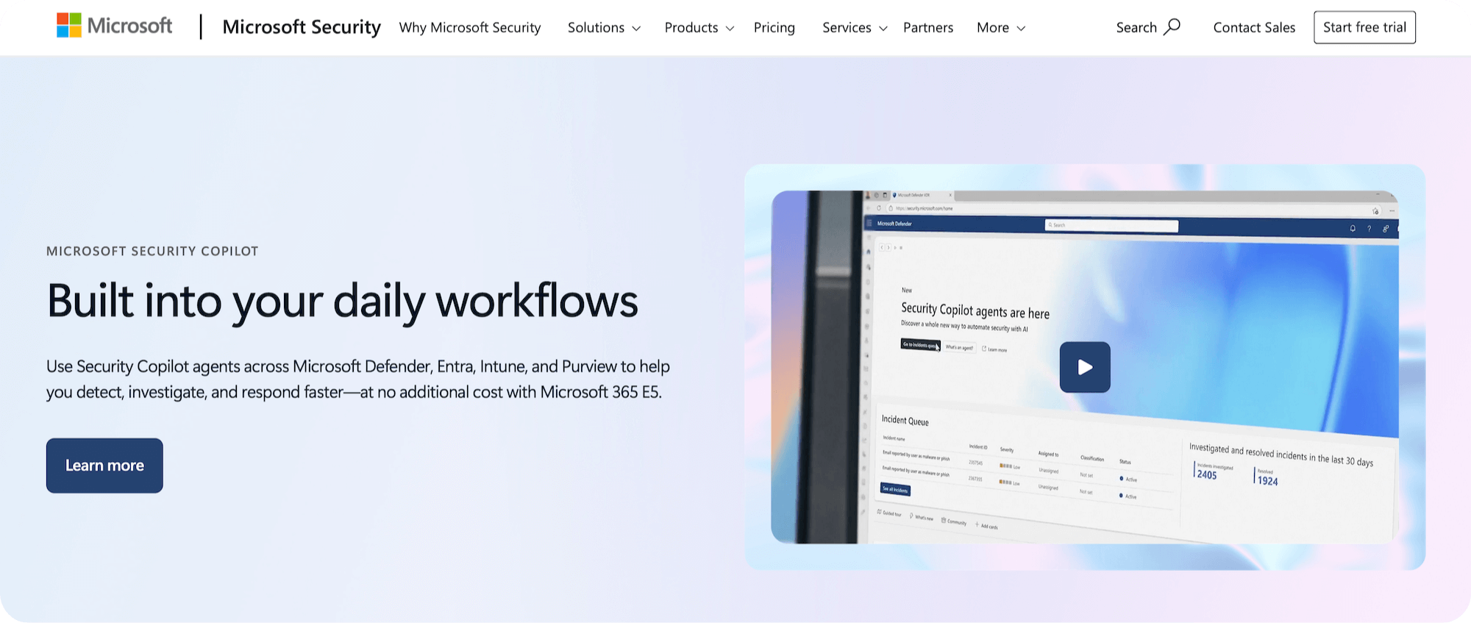Screen dimensions: 1471x623
Task: Click the Microsoft logo
Action: tap(114, 26)
